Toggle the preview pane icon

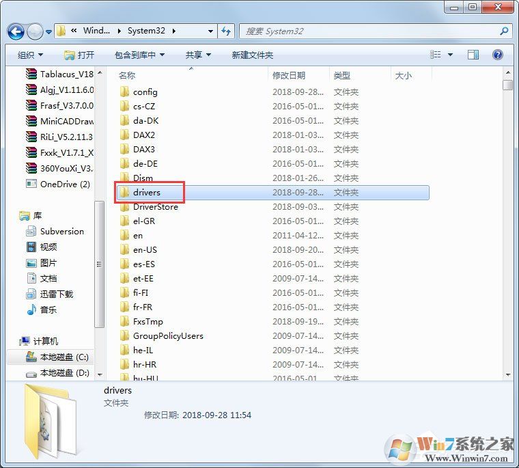[473, 55]
